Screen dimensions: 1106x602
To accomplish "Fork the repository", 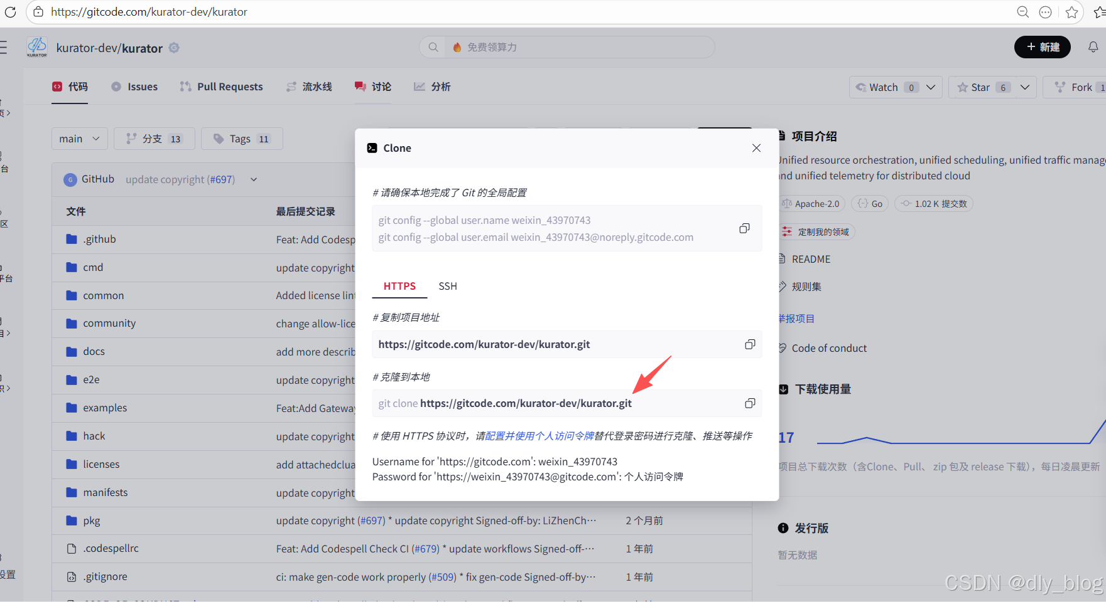I will coord(1077,87).
